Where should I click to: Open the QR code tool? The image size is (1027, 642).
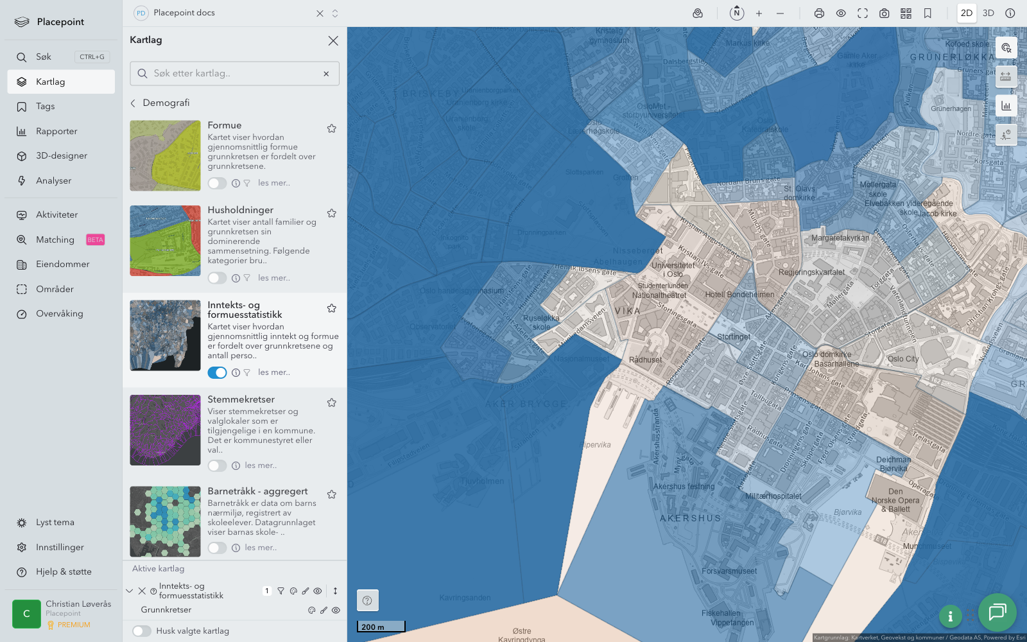pyautogui.click(x=906, y=13)
